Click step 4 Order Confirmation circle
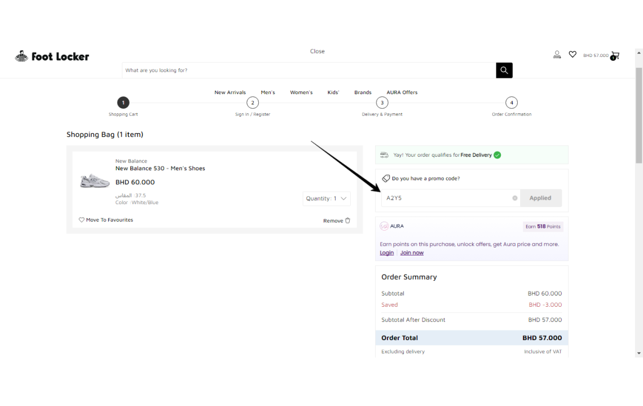 point(512,103)
